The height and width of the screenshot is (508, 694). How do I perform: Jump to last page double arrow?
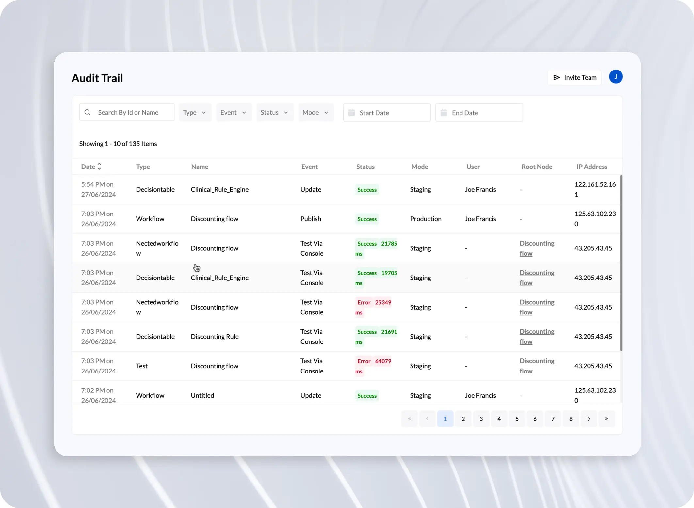[606, 419]
